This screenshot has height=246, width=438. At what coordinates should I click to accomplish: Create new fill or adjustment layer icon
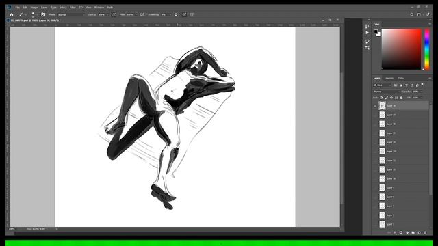pos(407,232)
